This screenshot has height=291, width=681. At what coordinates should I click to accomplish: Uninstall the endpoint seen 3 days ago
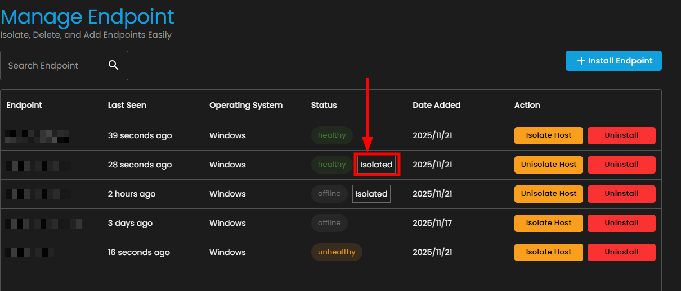point(621,223)
